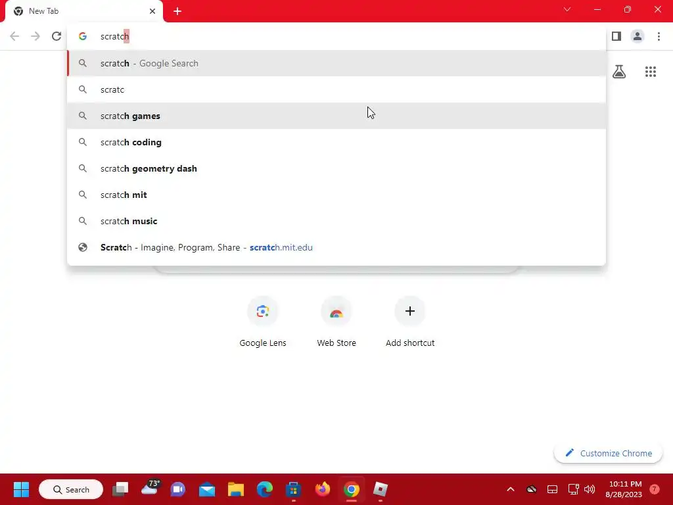Screen dimensions: 673x505
Task: Open Roblox from taskbar
Action: (x=381, y=489)
